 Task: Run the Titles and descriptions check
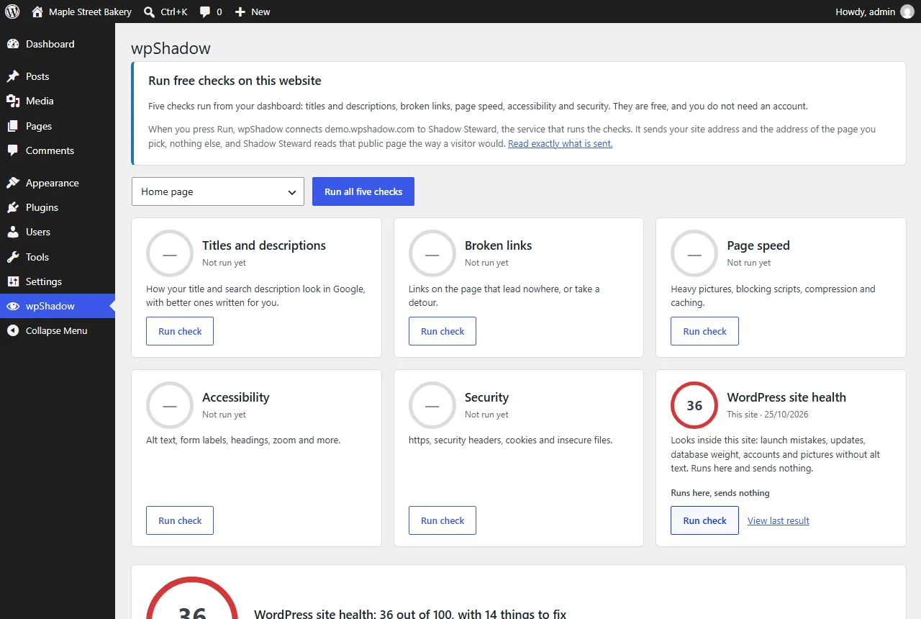pos(180,331)
